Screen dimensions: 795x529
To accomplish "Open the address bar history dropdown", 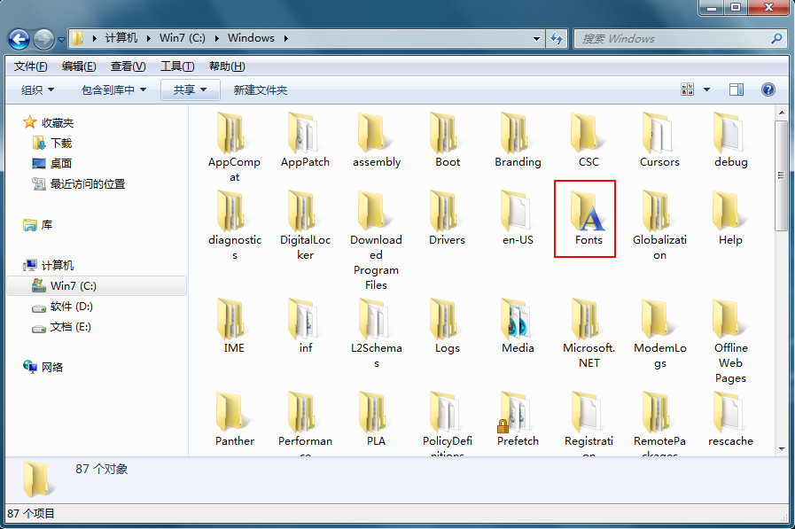I will (x=536, y=38).
